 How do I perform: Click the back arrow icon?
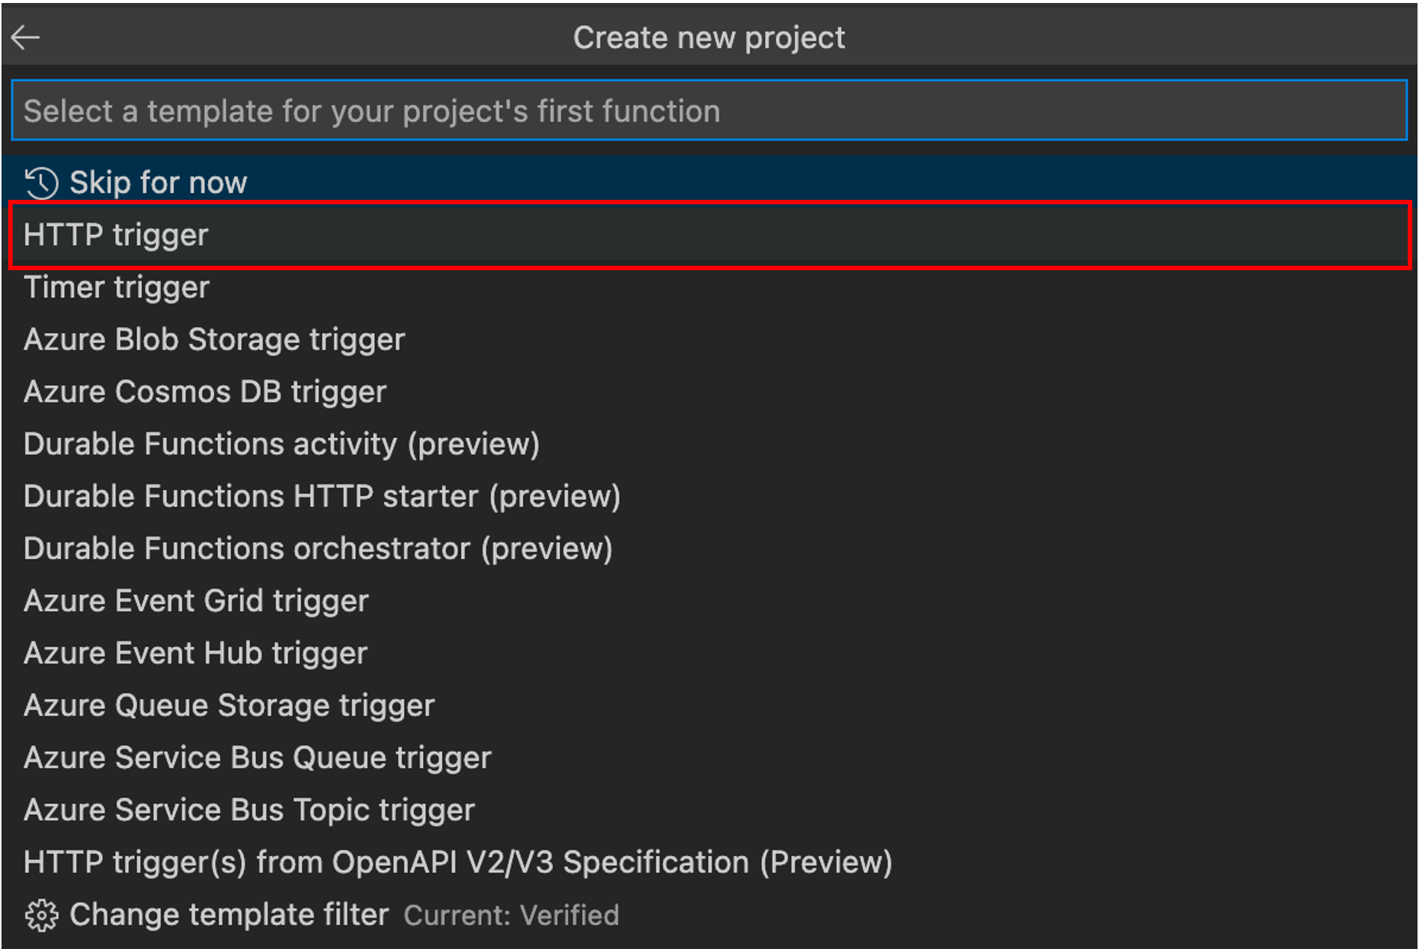(x=25, y=37)
